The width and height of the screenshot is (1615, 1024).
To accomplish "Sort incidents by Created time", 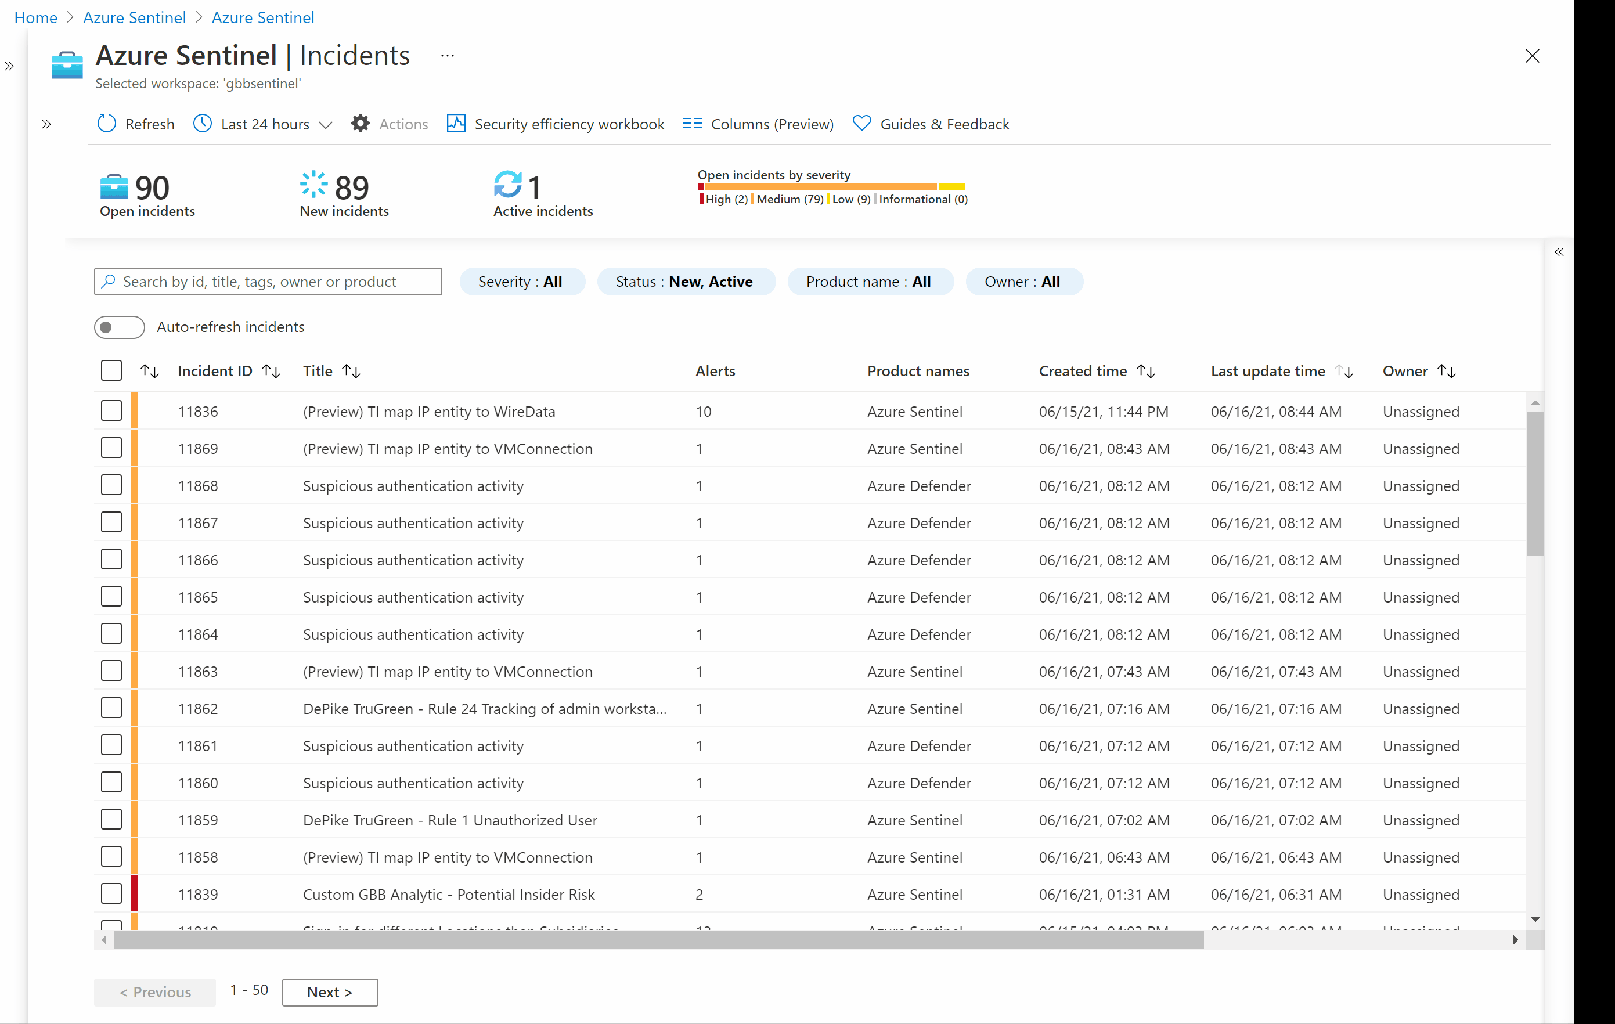I will point(1146,371).
